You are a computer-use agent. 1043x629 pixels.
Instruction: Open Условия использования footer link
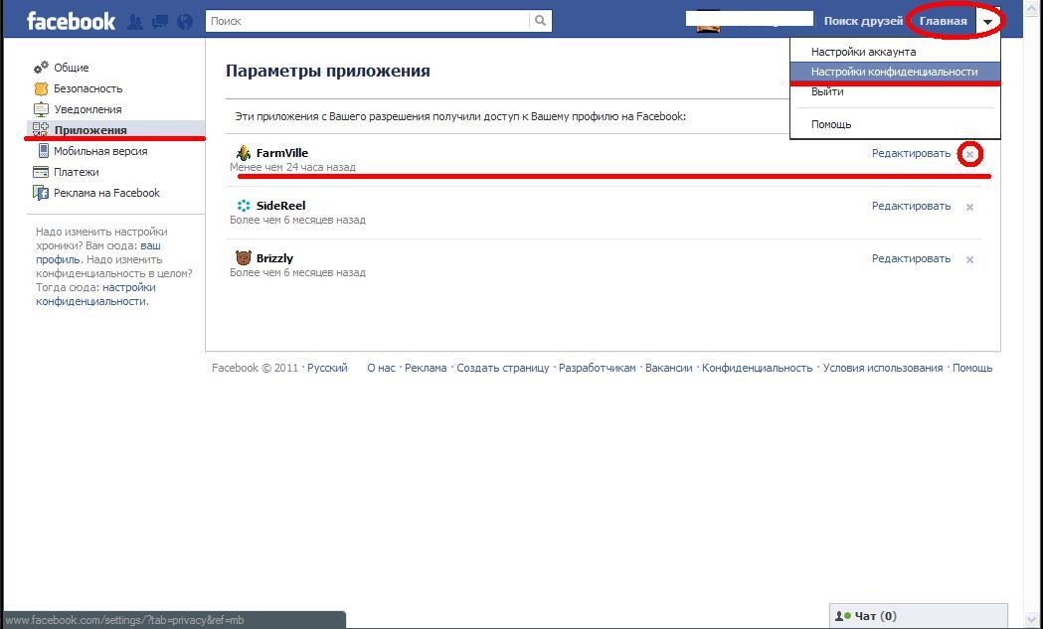coord(883,368)
